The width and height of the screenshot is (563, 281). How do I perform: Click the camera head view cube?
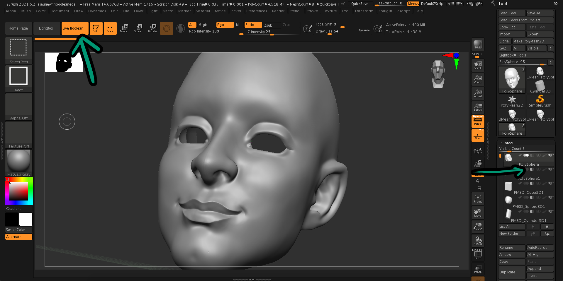pyautogui.click(x=438, y=74)
